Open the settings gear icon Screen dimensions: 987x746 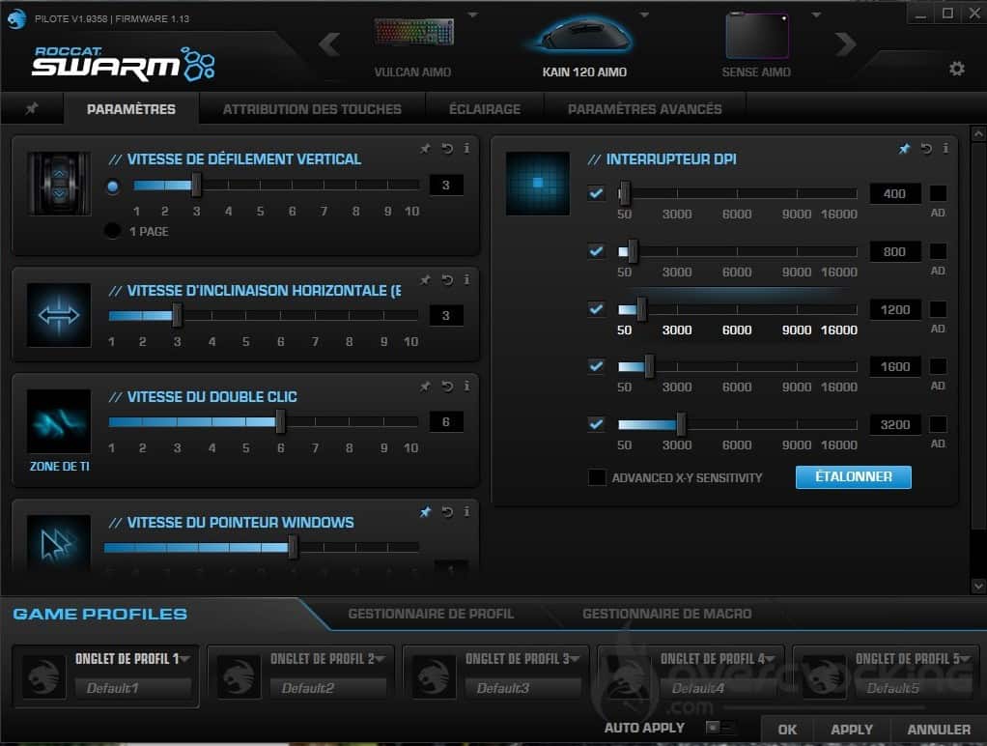point(956,69)
